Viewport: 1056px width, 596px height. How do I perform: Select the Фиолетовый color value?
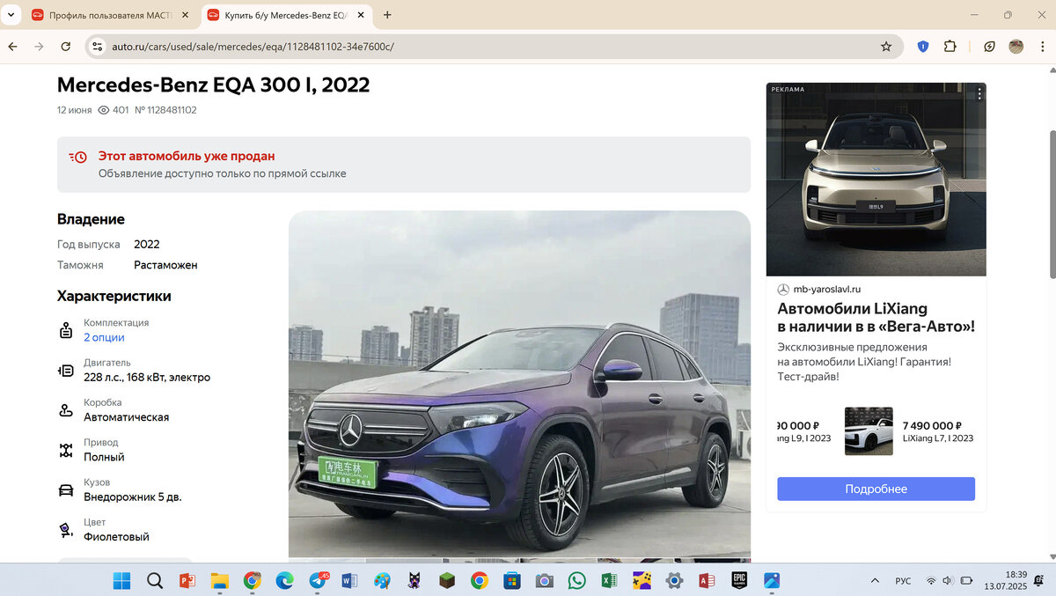pos(116,536)
